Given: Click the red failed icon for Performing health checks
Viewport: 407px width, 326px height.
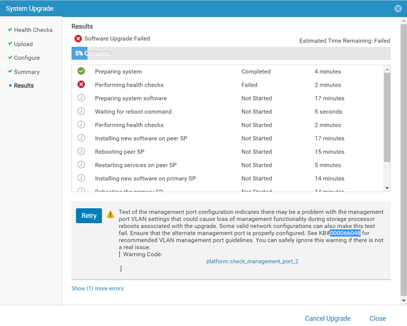Looking at the screenshot, I should pyautogui.click(x=81, y=85).
